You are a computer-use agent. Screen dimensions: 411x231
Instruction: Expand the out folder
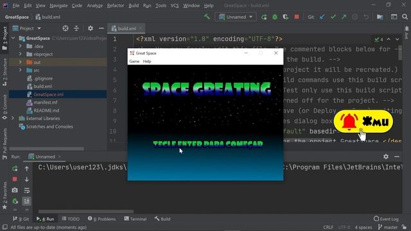(x=20, y=62)
